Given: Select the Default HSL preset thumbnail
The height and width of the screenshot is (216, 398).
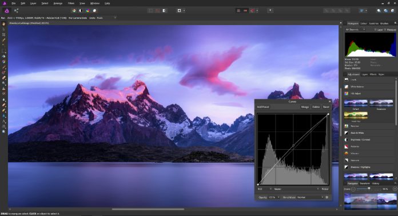Looking at the screenshot, I should pyautogui.click(x=356, y=103).
